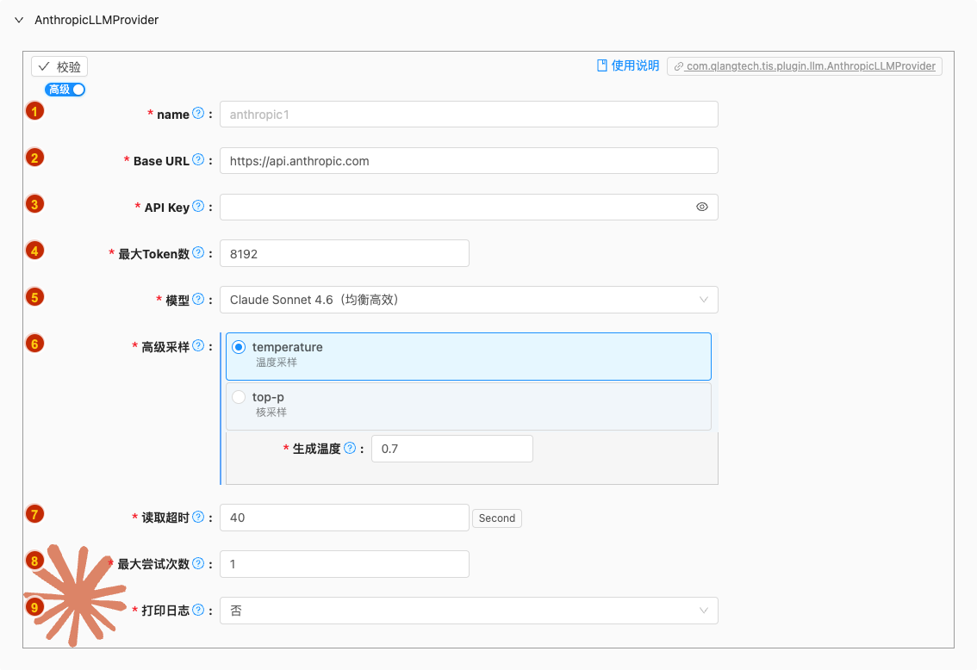Show help for 读取超时 field
Image resolution: width=977 pixels, height=670 pixels.
[x=198, y=517]
